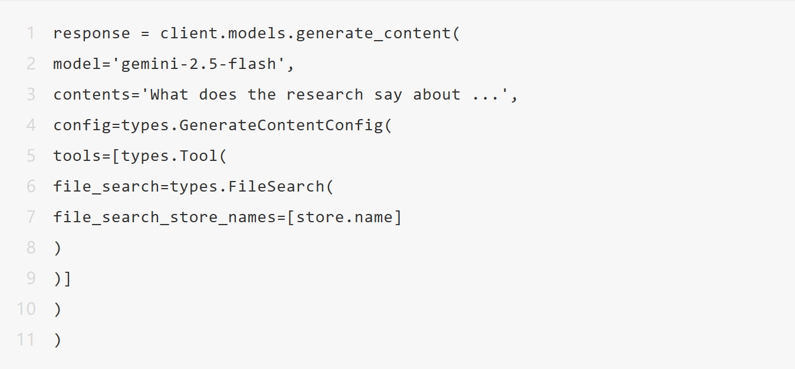Click line number 11 in gutter

coord(26,340)
